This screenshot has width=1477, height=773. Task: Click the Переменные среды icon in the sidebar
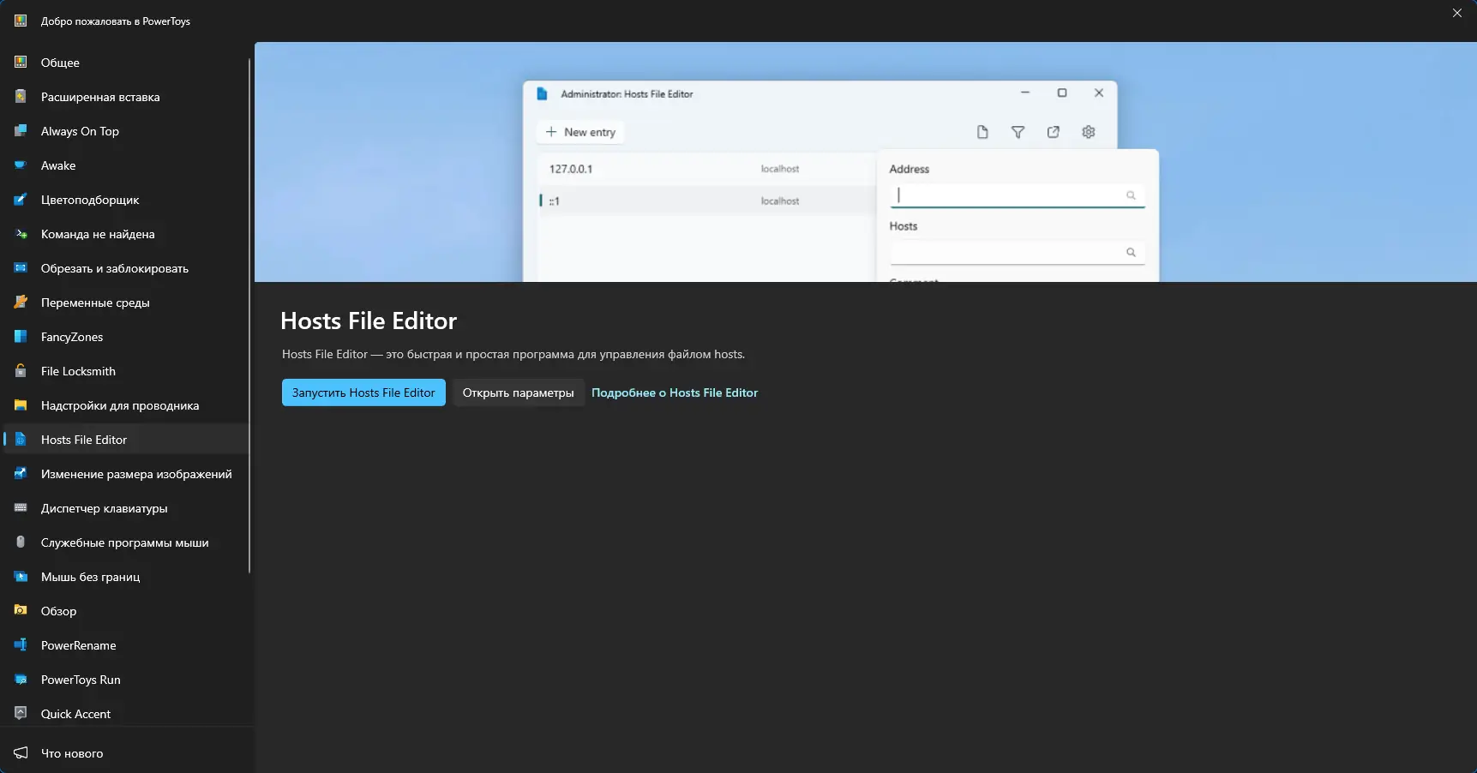tap(21, 303)
